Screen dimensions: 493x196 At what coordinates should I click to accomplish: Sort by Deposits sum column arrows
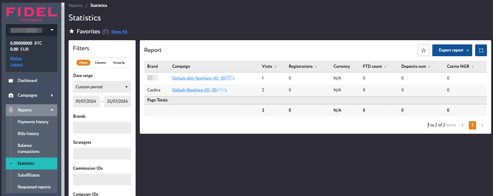(429, 67)
